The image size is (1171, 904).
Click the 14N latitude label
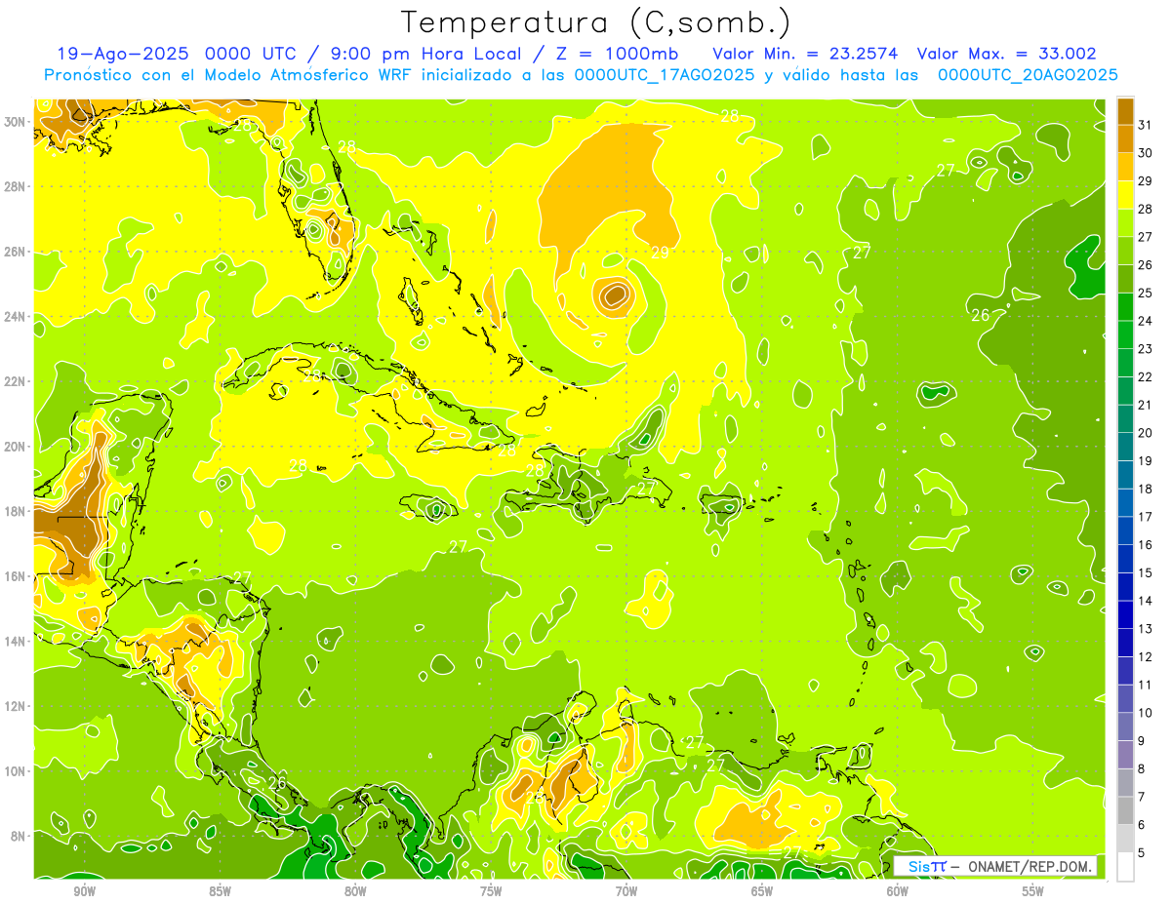pyautogui.click(x=16, y=641)
